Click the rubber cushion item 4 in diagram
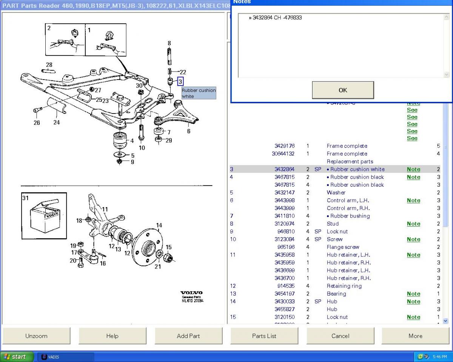453x362 pixels. (121, 141)
